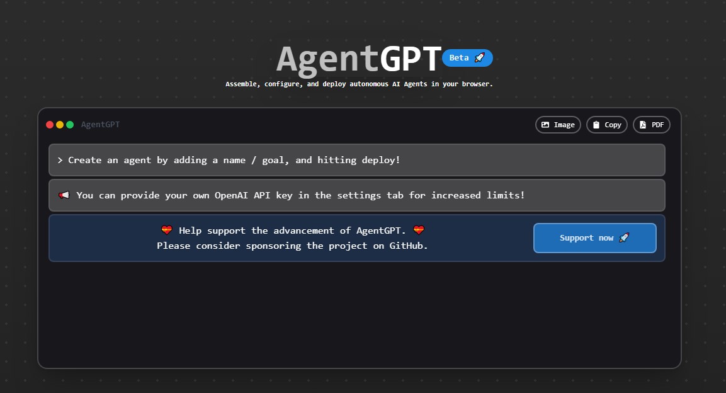Click the rocket icon in the Beta badge
The width and height of the screenshot is (726, 393).
tap(479, 58)
